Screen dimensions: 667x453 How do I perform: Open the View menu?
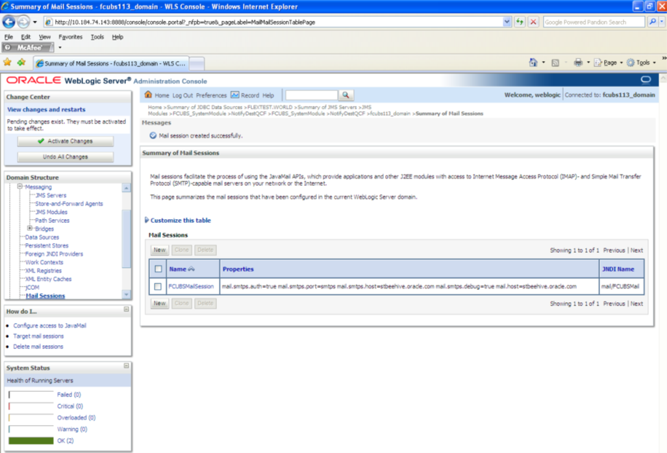[45, 37]
